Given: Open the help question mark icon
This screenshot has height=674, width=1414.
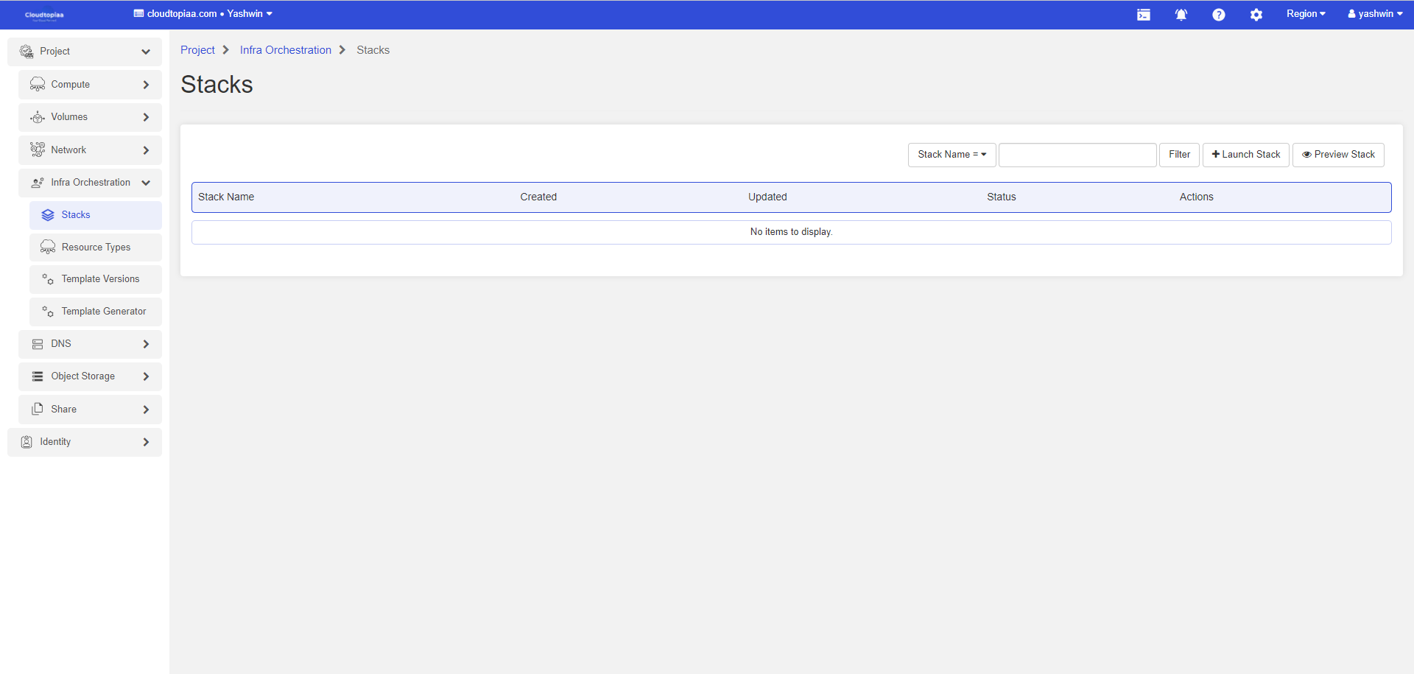Looking at the screenshot, I should click(x=1218, y=15).
